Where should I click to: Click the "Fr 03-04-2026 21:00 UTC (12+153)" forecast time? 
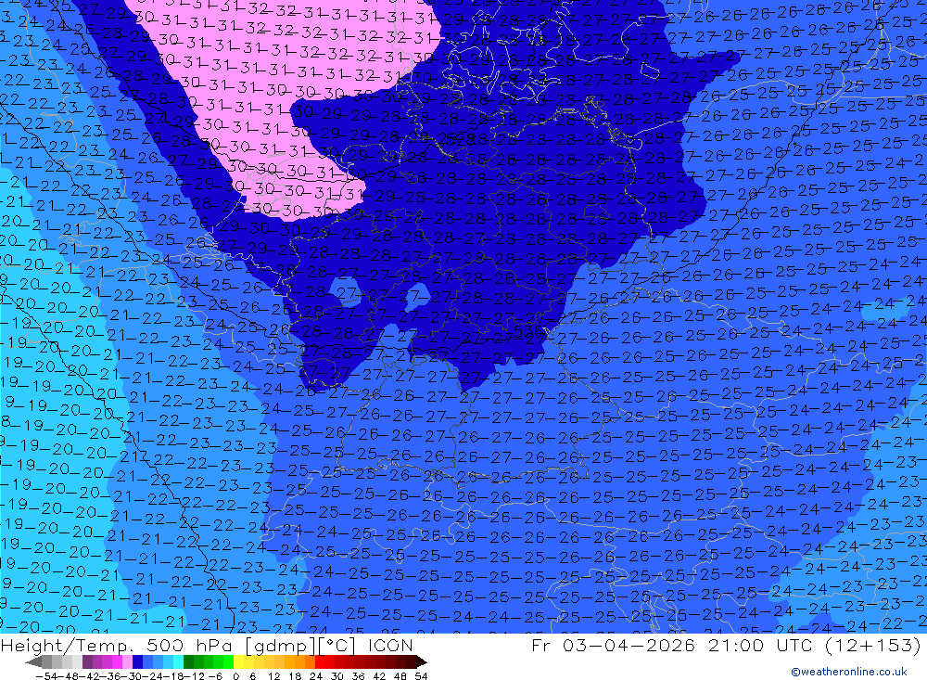click(x=726, y=645)
